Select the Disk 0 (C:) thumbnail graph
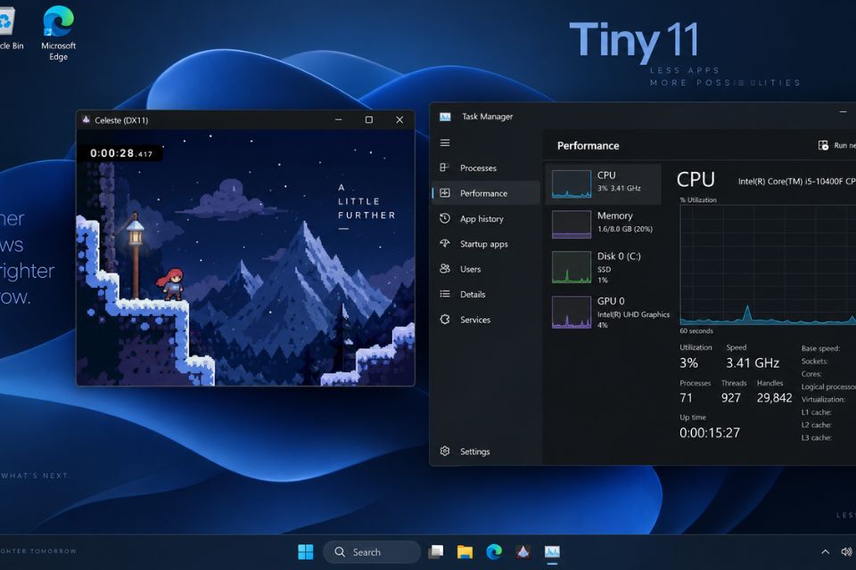The height and width of the screenshot is (570, 856). pos(571,267)
